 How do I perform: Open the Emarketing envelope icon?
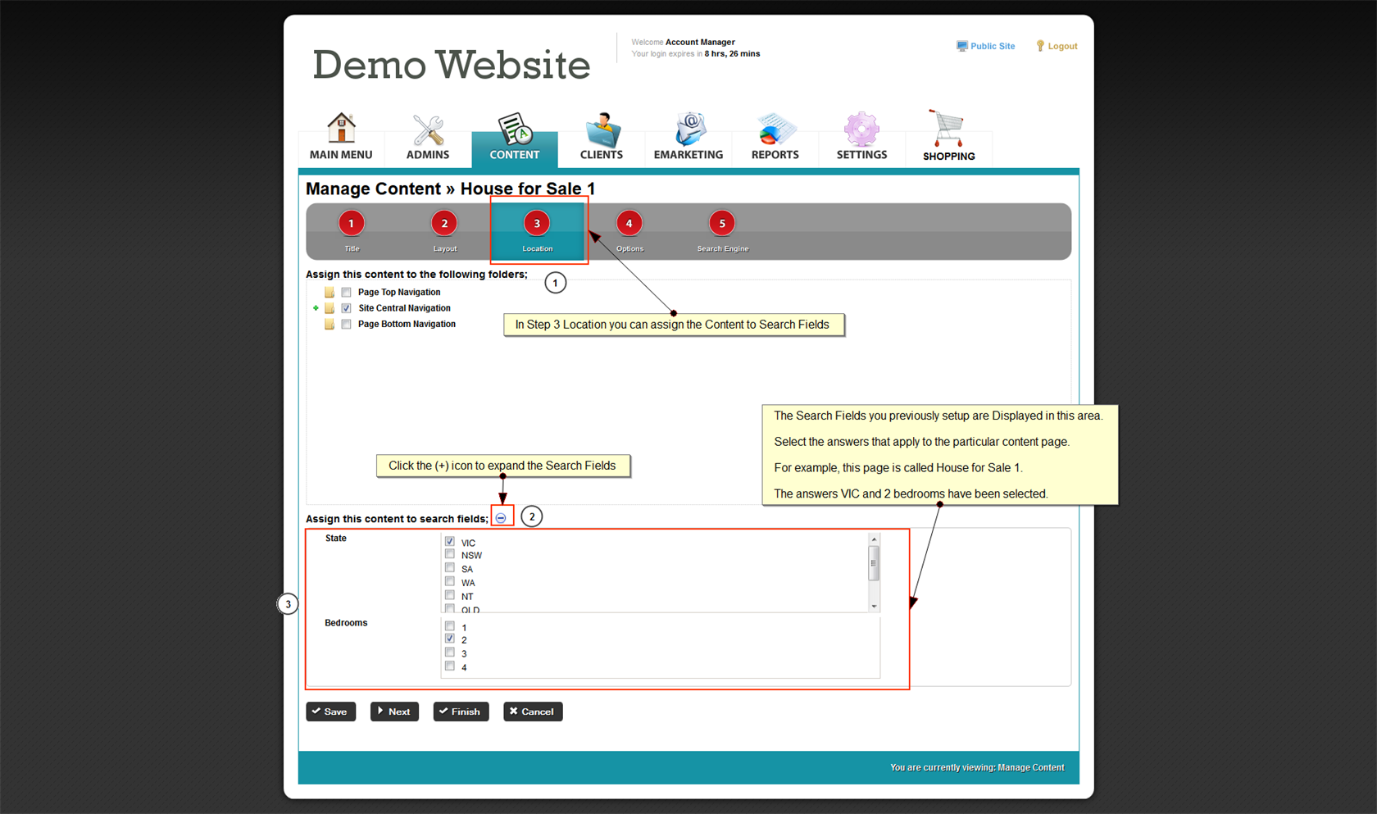[688, 130]
